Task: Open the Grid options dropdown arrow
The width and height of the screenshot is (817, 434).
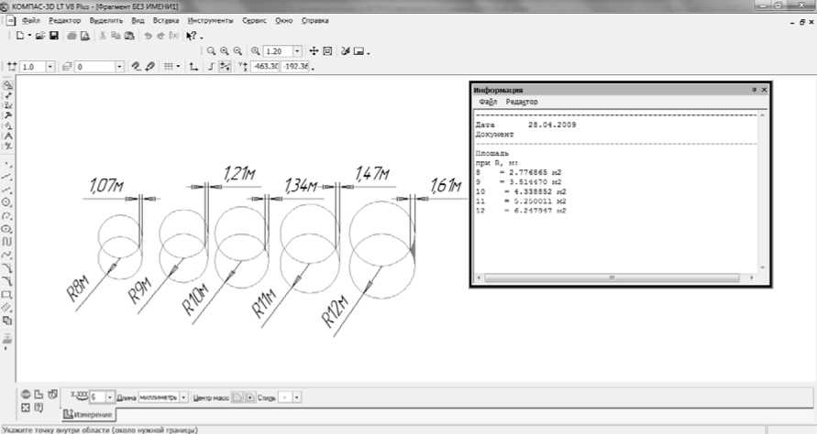Action: pyautogui.click(x=178, y=67)
